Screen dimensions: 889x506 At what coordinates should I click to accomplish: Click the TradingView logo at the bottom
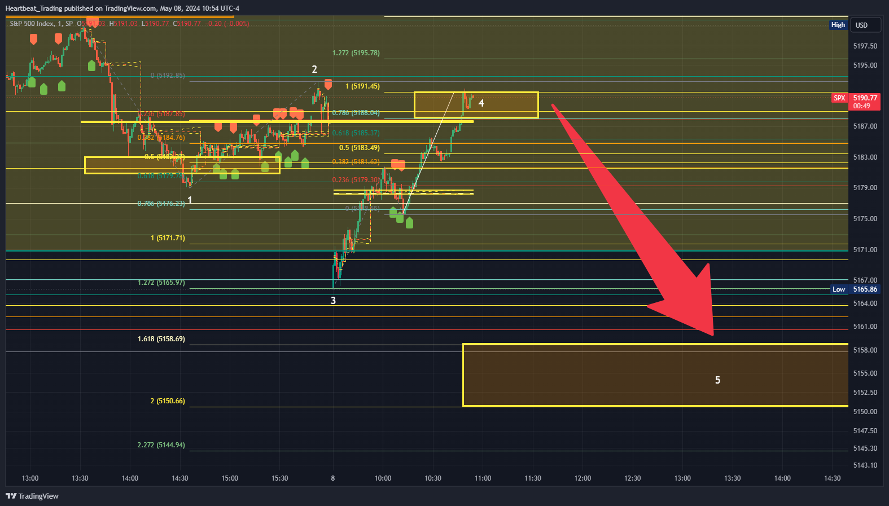pos(32,496)
